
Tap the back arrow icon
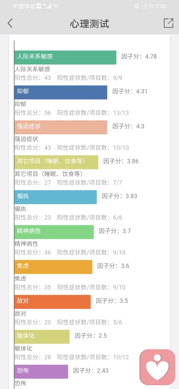pos(10,23)
